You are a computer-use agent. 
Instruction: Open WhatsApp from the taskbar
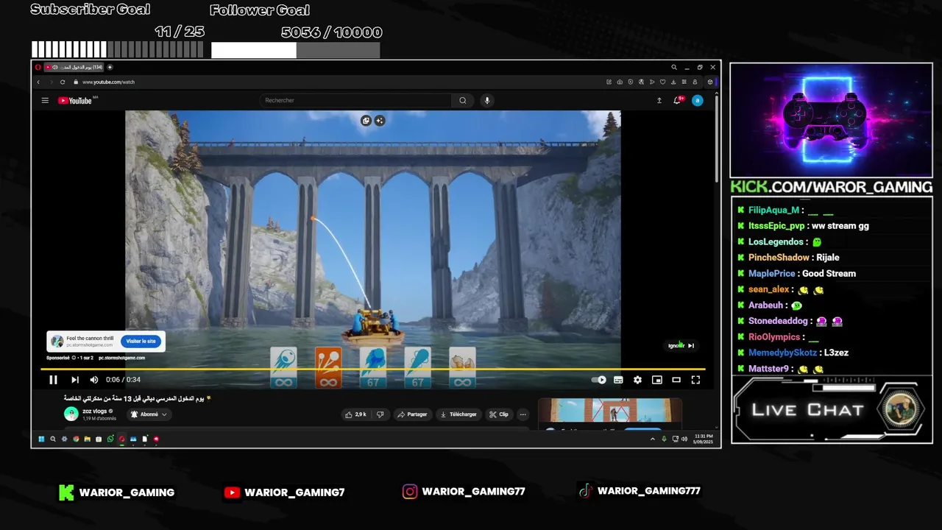click(110, 439)
